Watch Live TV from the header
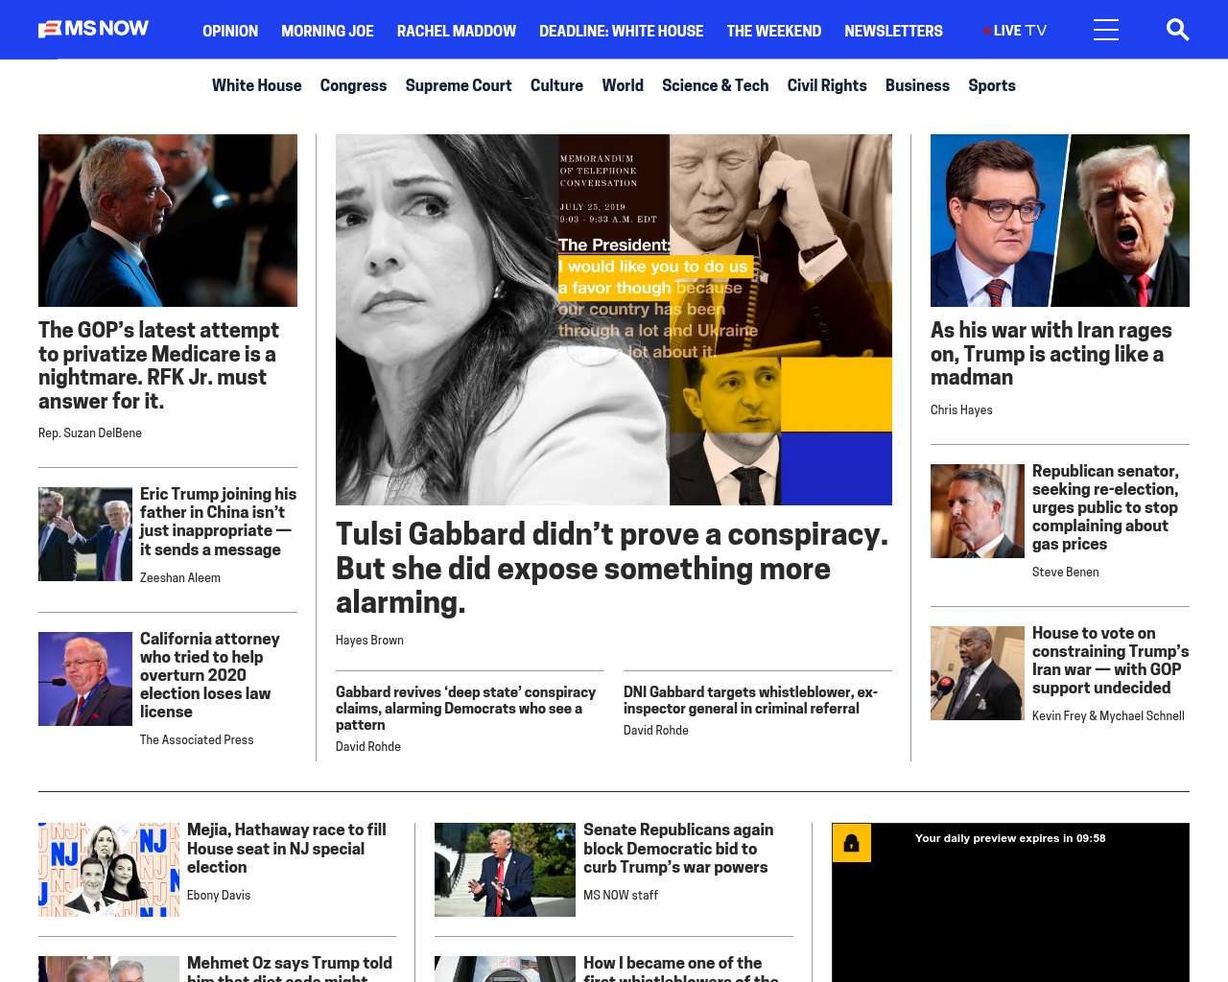 coord(1015,31)
